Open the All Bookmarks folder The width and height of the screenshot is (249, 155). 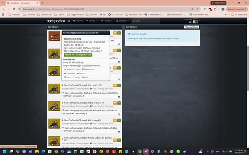(x=239, y=15)
